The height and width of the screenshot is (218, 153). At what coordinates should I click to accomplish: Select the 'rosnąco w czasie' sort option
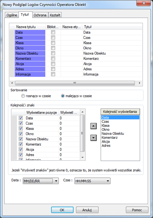23,96
